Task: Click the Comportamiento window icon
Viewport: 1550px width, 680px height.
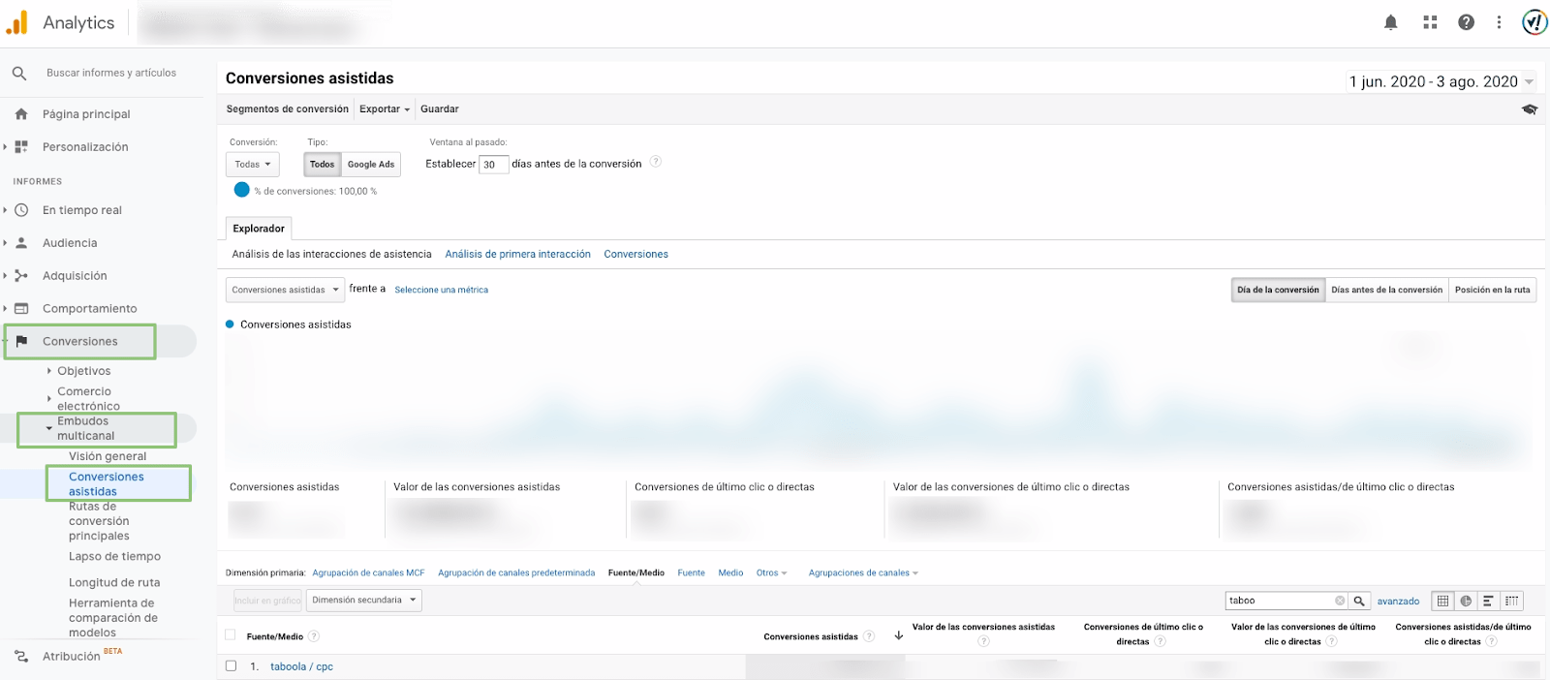Action: [x=21, y=309]
